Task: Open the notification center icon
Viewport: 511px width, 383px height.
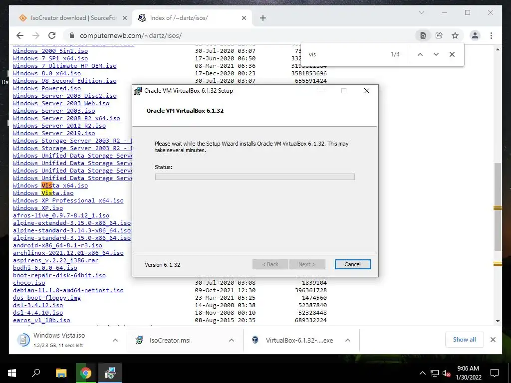Action: pos(495,373)
